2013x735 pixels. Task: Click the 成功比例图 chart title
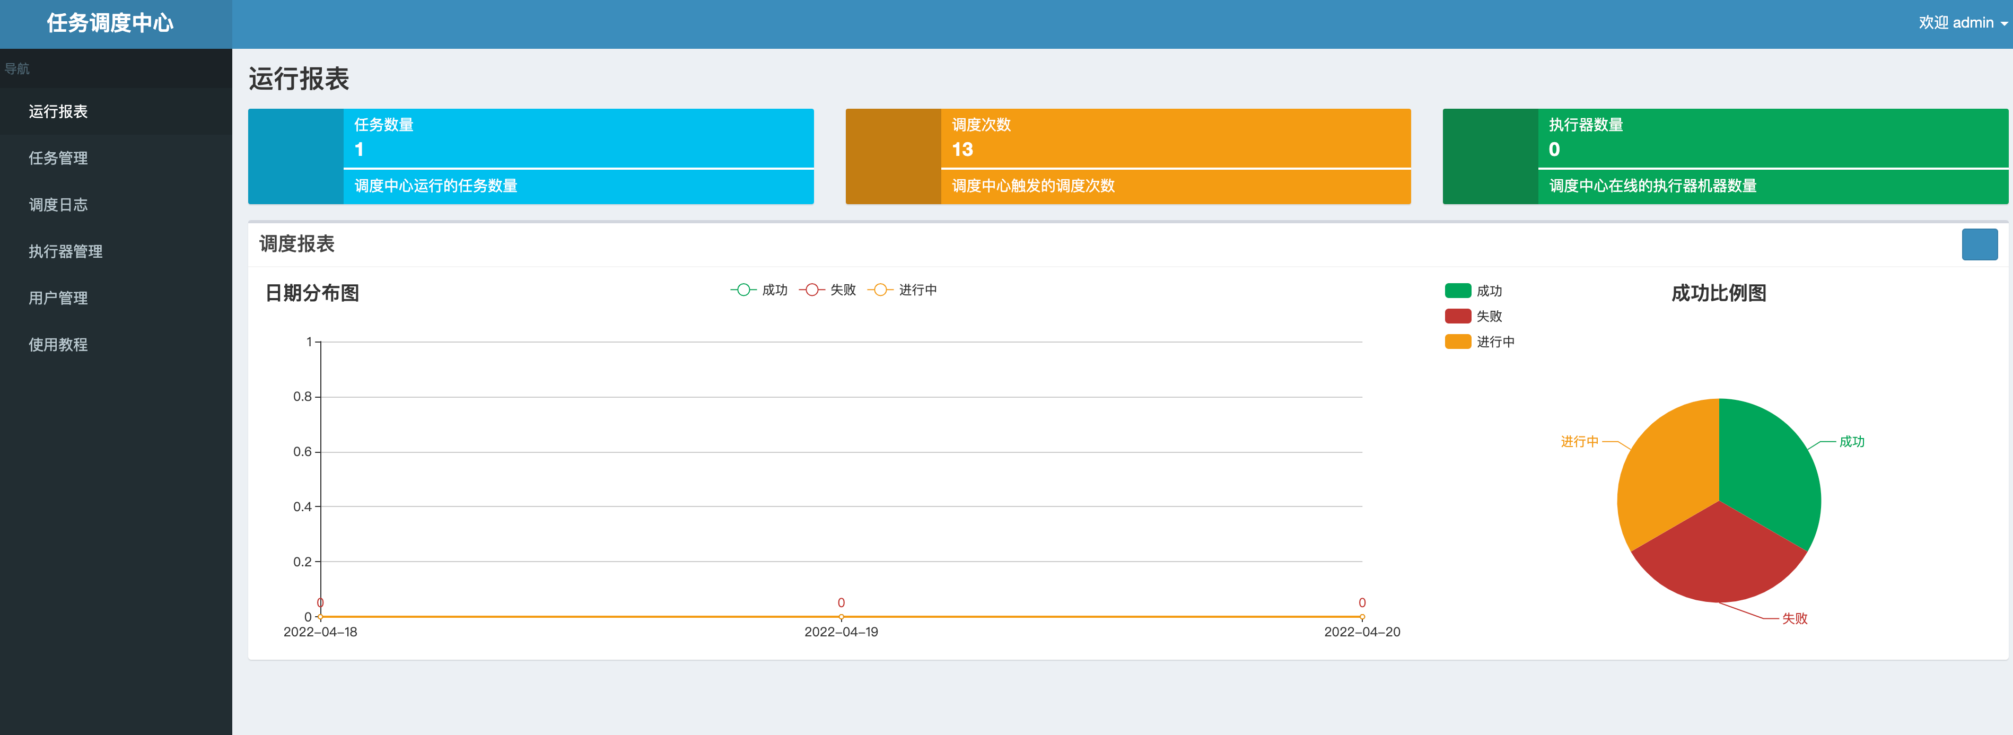[1719, 293]
